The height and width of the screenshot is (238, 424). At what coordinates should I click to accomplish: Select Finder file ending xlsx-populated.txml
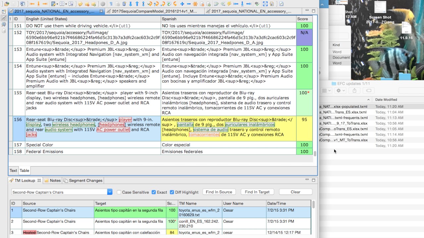[372, 107]
